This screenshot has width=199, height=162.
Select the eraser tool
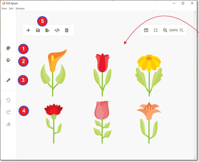click(x=8, y=124)
